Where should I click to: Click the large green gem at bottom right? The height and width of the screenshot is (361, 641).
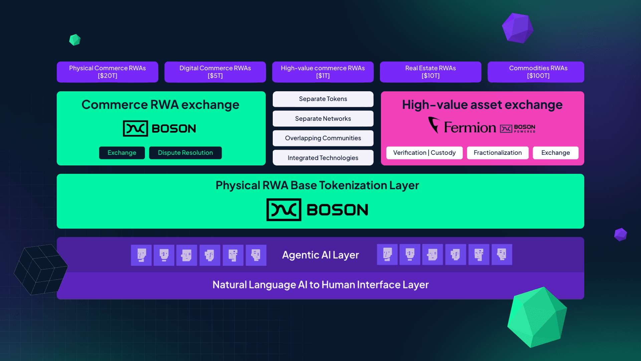click(537, 317)
